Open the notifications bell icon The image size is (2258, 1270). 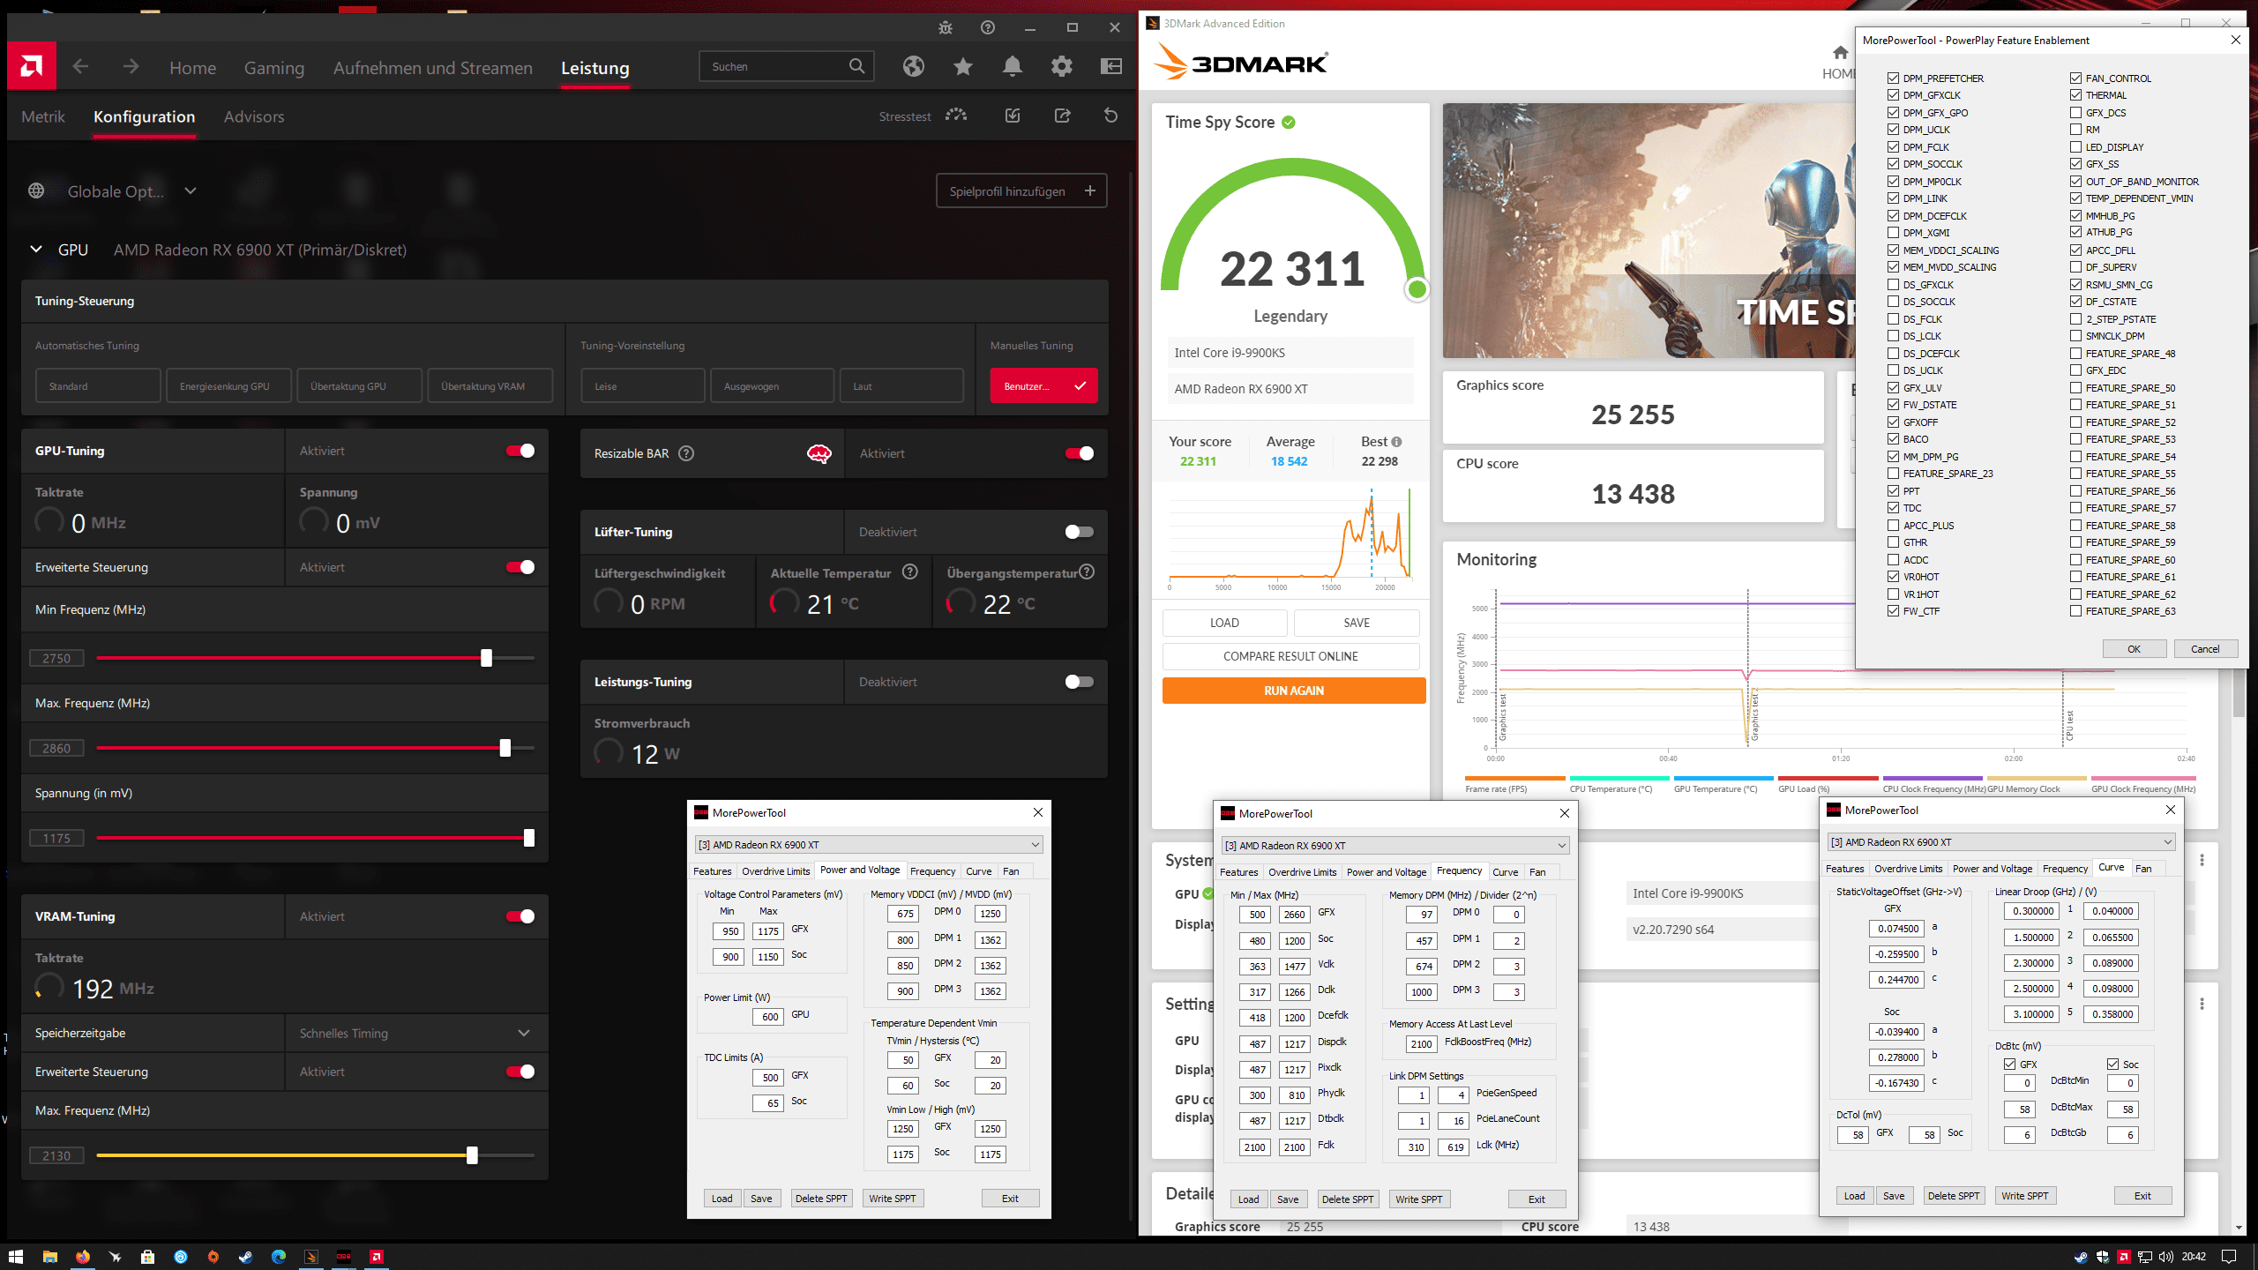tap(1012, 66)
